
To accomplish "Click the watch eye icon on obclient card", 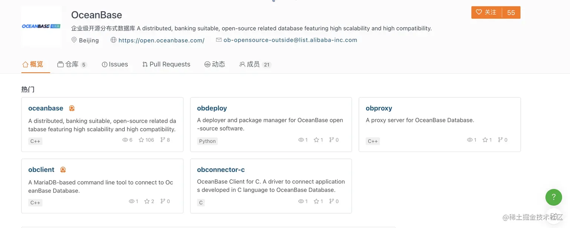I will [x=132, y=201].
